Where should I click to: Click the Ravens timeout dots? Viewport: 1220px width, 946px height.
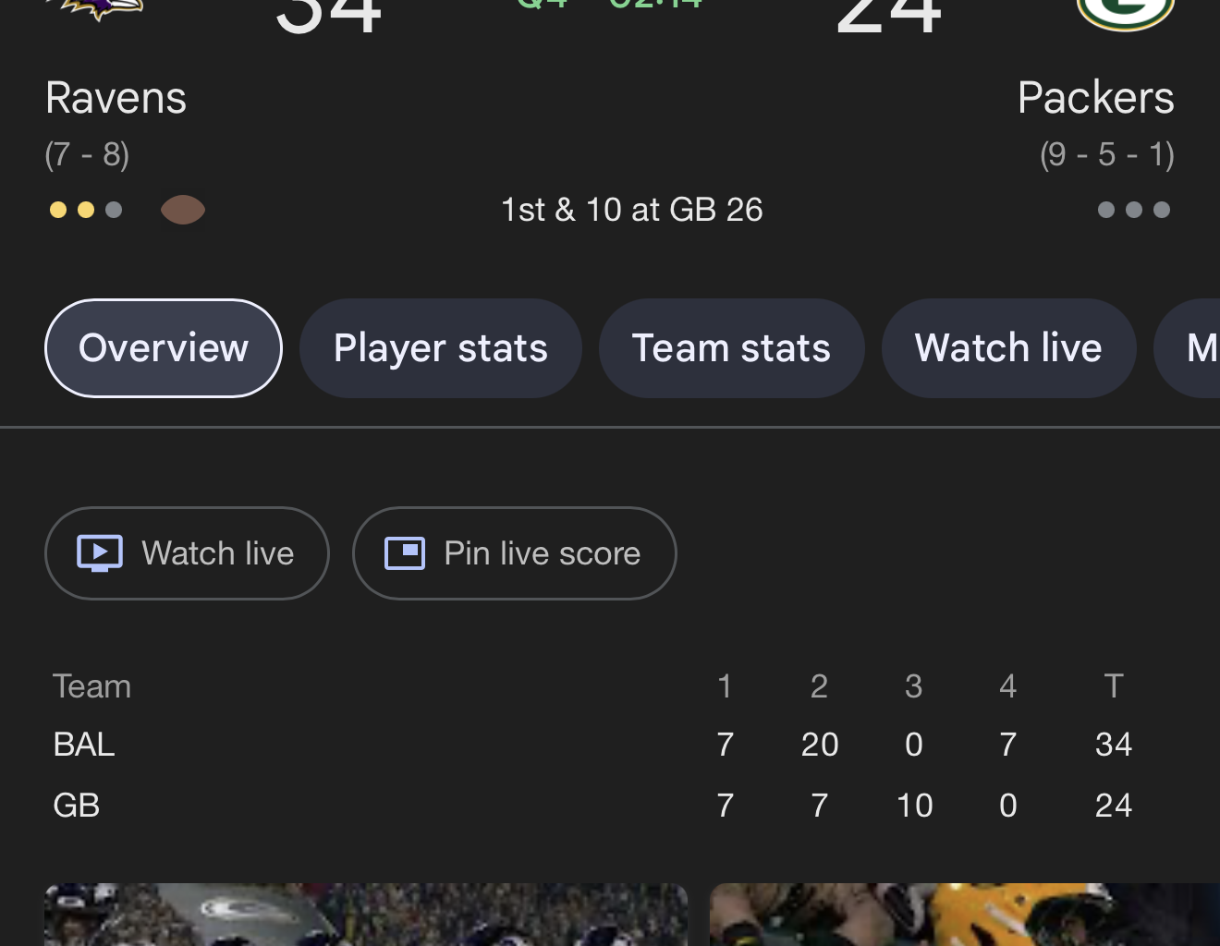coord(86,210)
